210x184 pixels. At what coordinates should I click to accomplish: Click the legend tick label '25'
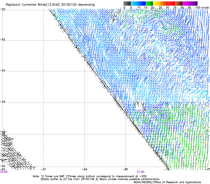160,8
